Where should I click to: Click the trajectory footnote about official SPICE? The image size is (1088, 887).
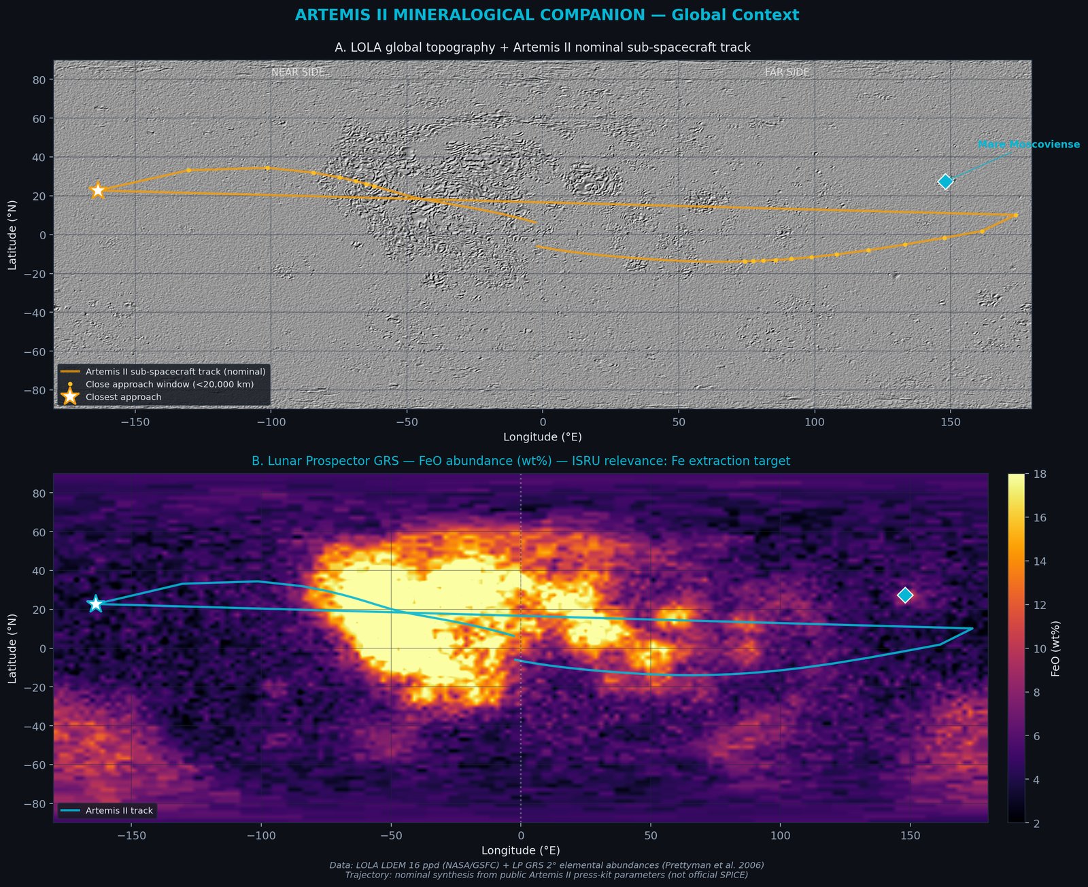point(547,875)
